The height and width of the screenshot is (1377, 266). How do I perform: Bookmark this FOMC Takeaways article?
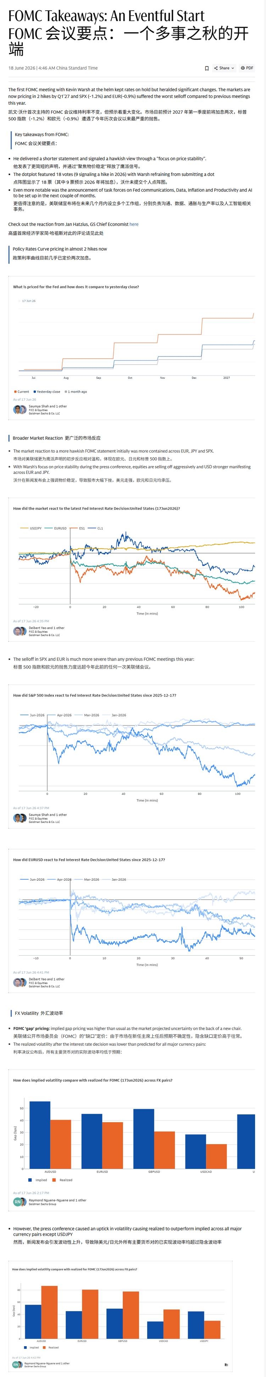click(207, 68)
